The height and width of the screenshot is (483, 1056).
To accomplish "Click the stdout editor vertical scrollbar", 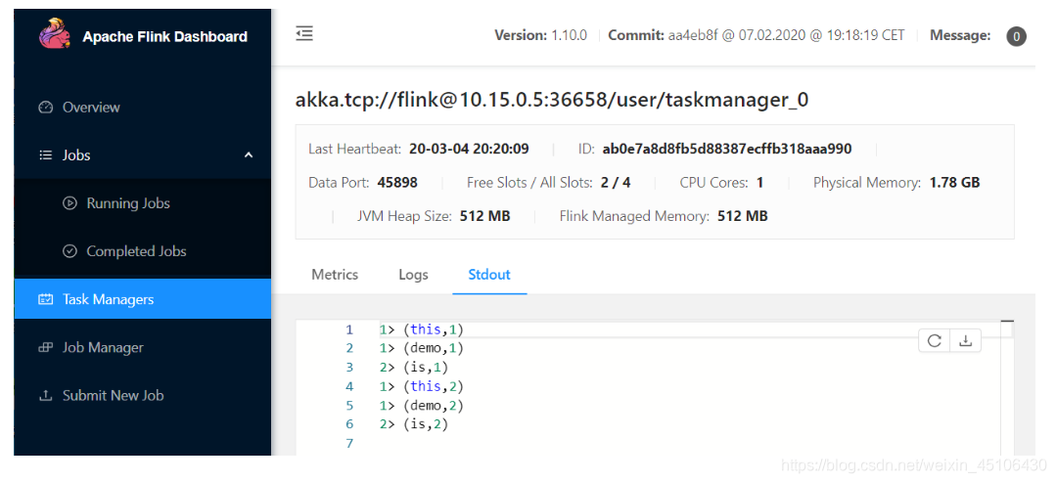I will click(x=1007, y=388).
